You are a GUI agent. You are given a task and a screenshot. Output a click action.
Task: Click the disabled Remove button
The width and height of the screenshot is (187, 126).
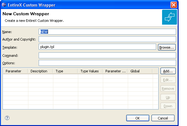point(168,89)
